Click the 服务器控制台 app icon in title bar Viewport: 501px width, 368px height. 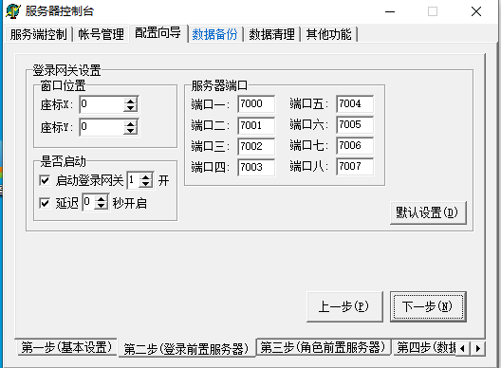[x=13, y=11]
